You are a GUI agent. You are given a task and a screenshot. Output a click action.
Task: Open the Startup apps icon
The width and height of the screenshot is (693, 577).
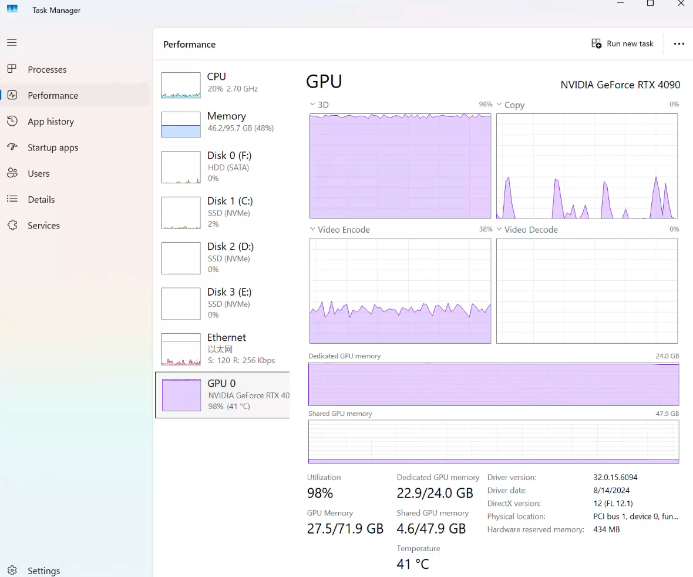[12, 147]
